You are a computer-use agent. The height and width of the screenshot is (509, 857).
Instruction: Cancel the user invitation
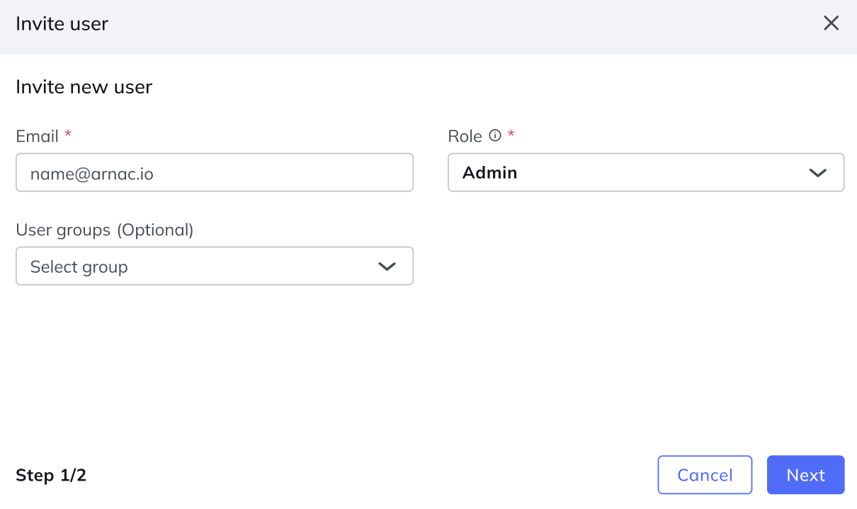click(705, 474)
